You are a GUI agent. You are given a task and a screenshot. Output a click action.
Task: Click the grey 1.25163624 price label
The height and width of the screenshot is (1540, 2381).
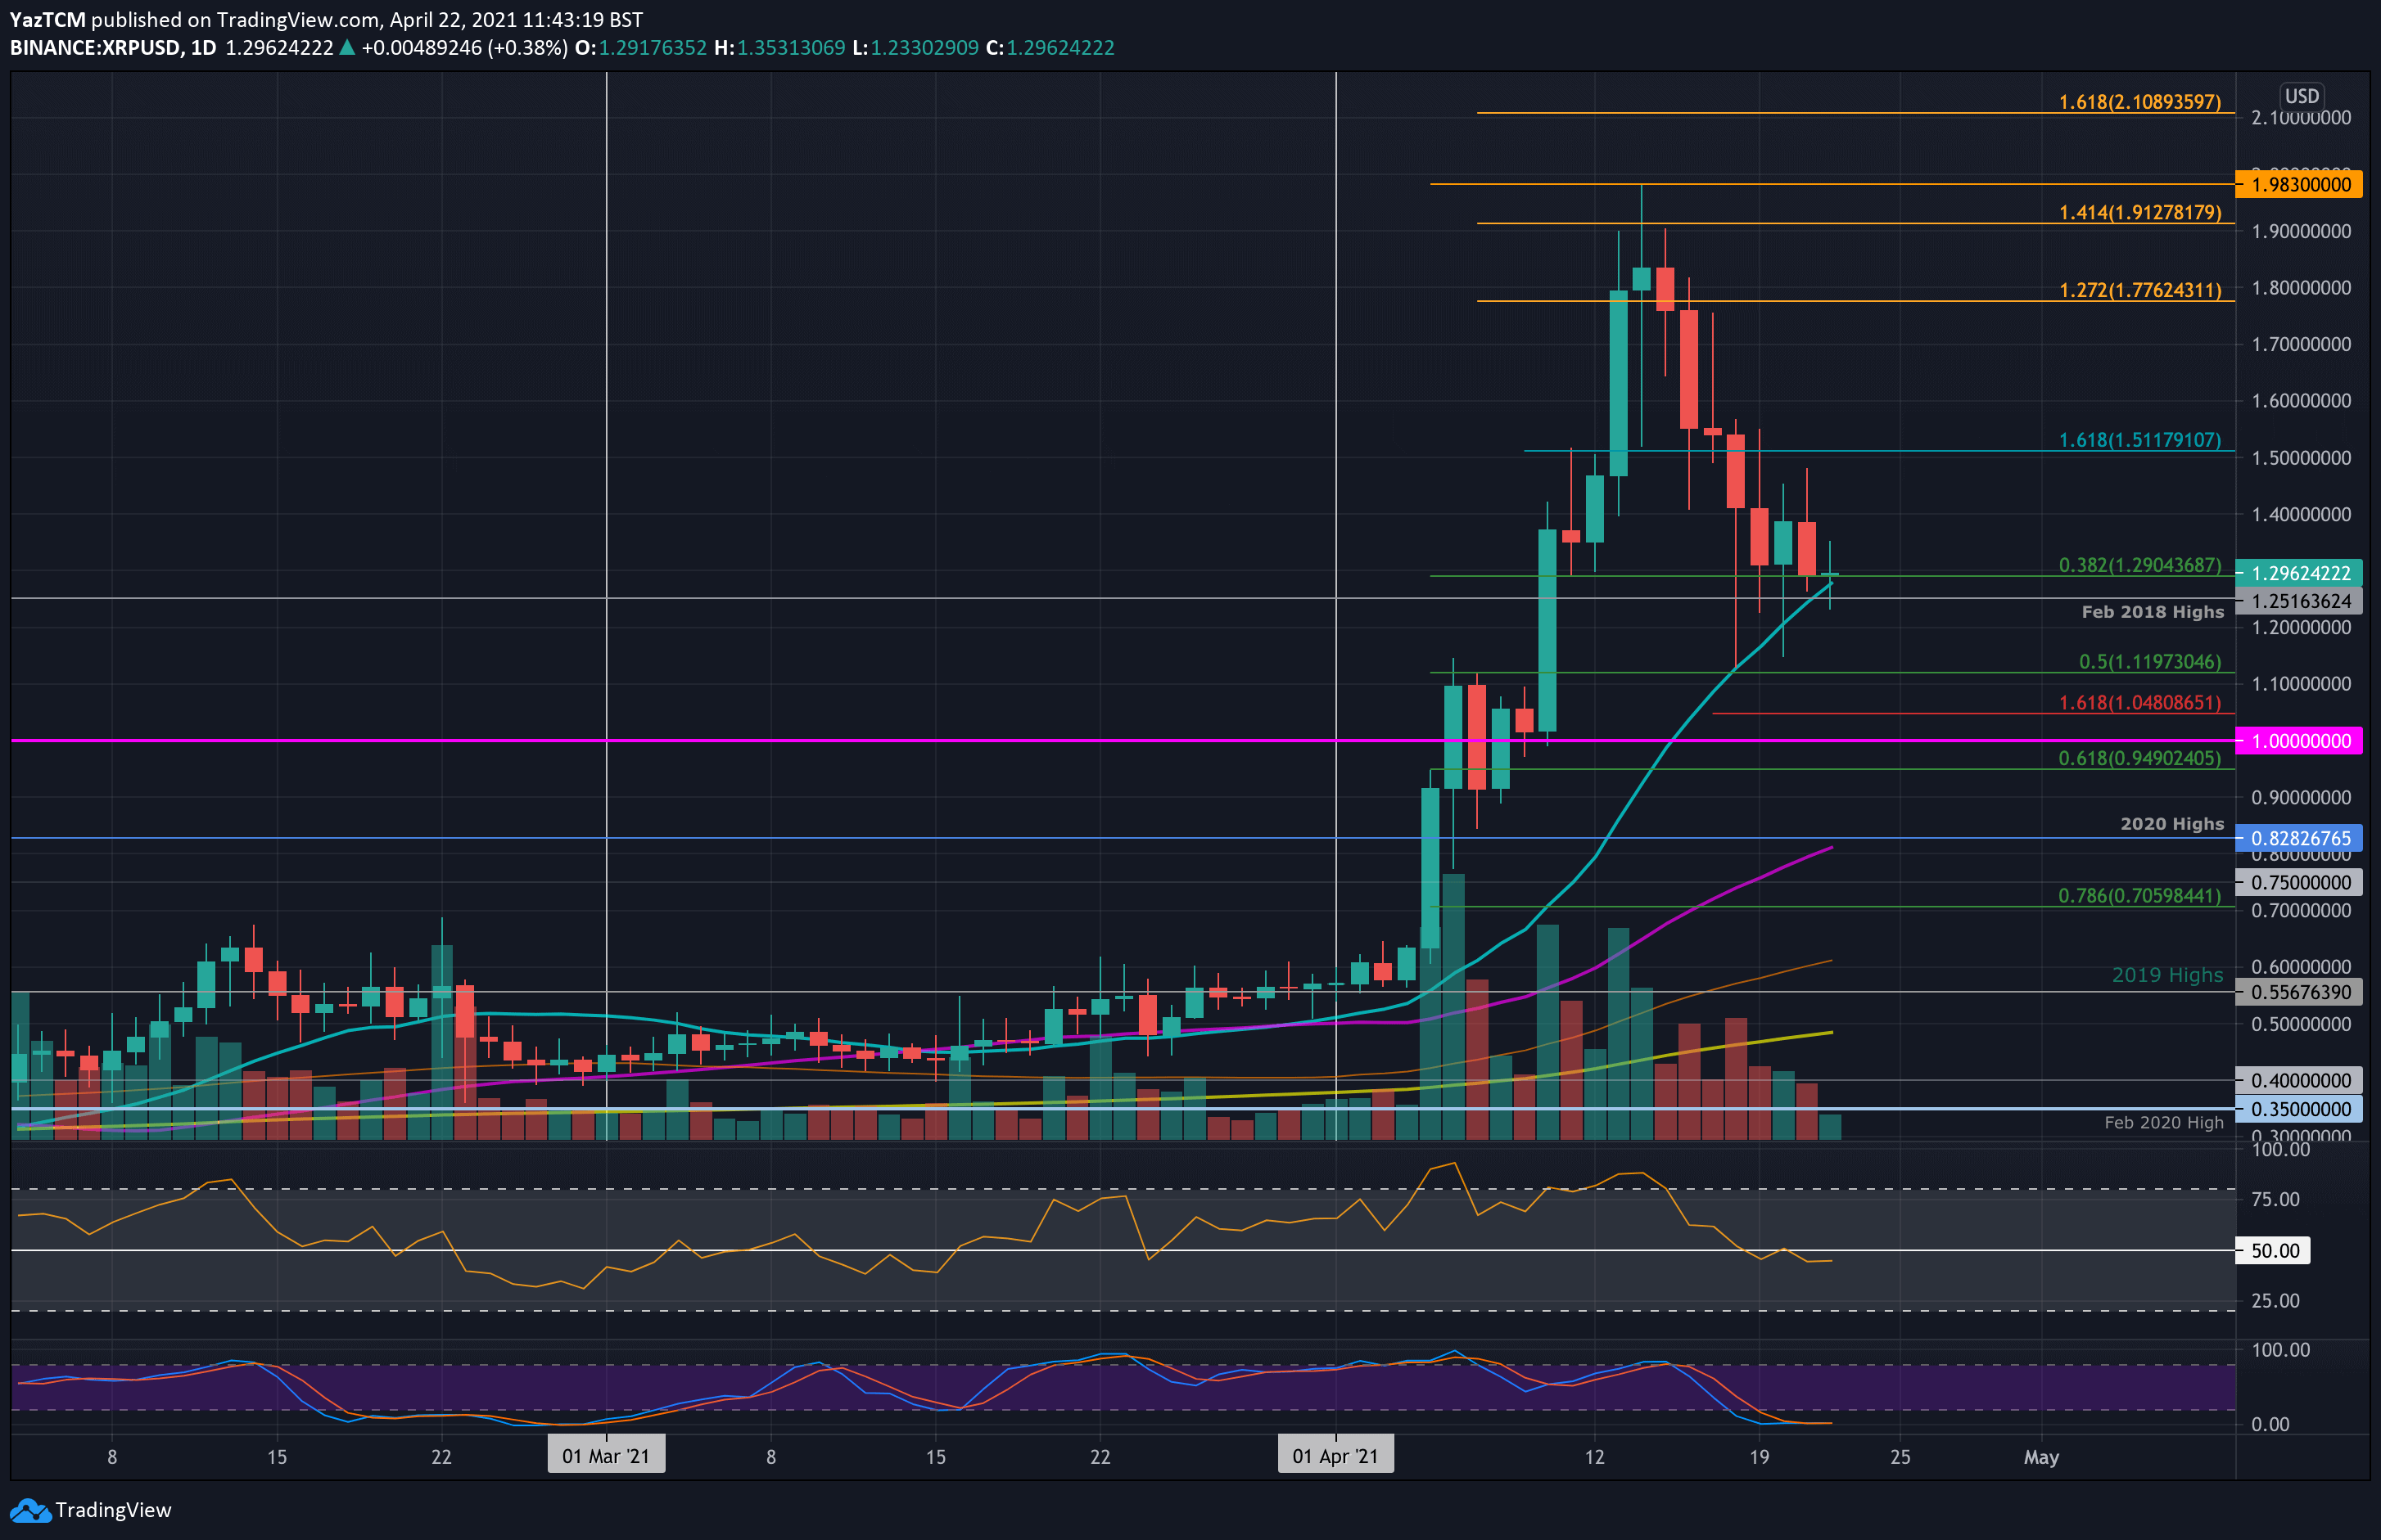2299,601
